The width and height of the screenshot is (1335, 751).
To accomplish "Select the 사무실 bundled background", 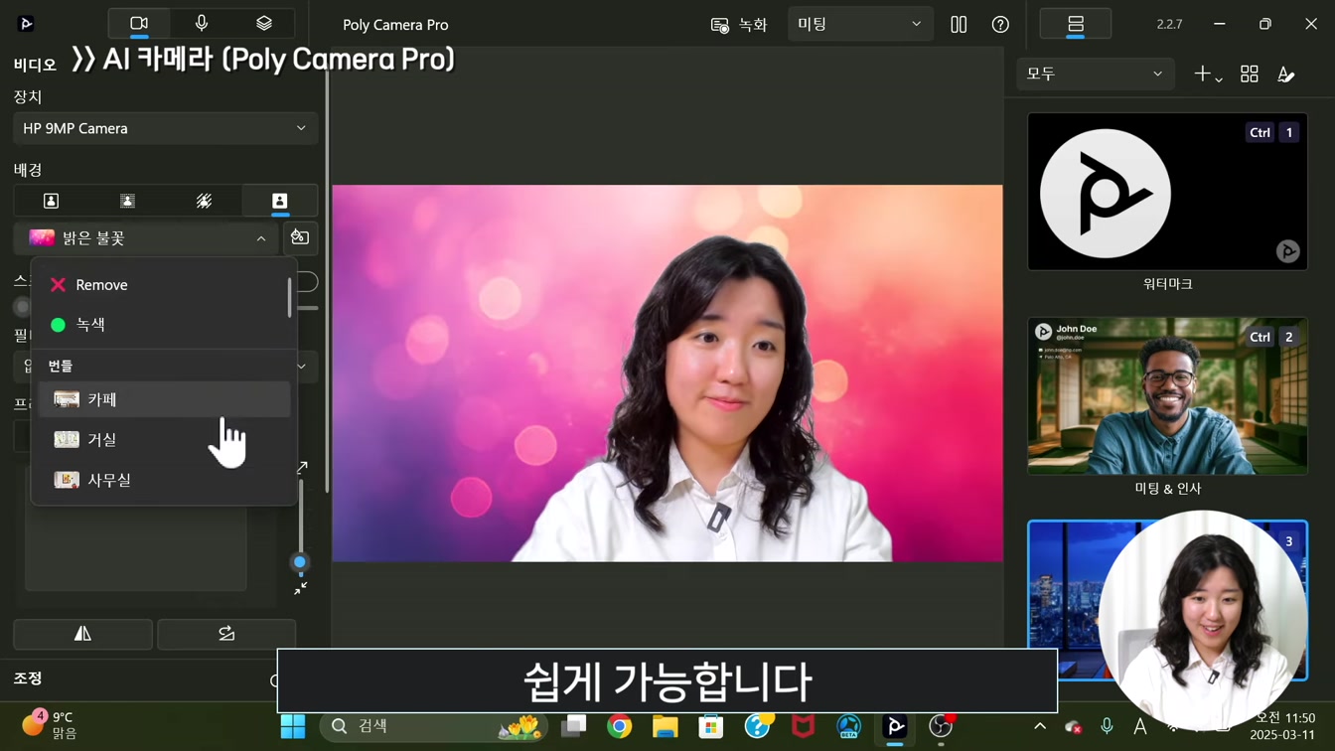I will coord(164,480).
